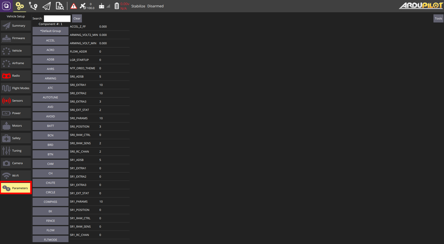
Task: Choose the BTN parameter group
Action: point(51,154)
